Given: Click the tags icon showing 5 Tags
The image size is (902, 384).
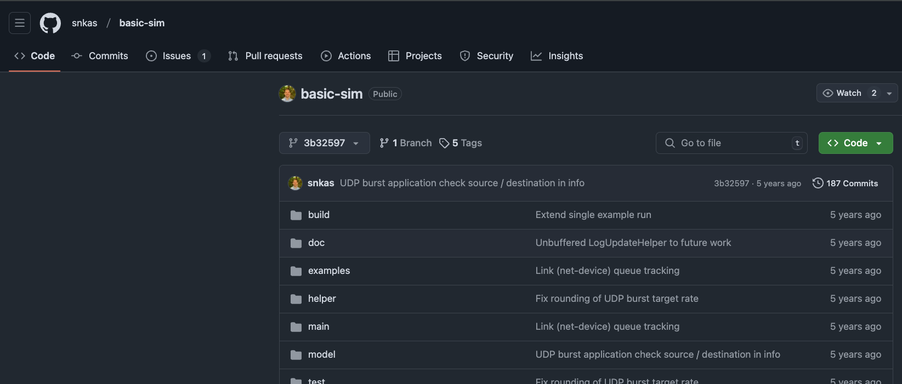Looking at the screenshot, I should 444,143.
